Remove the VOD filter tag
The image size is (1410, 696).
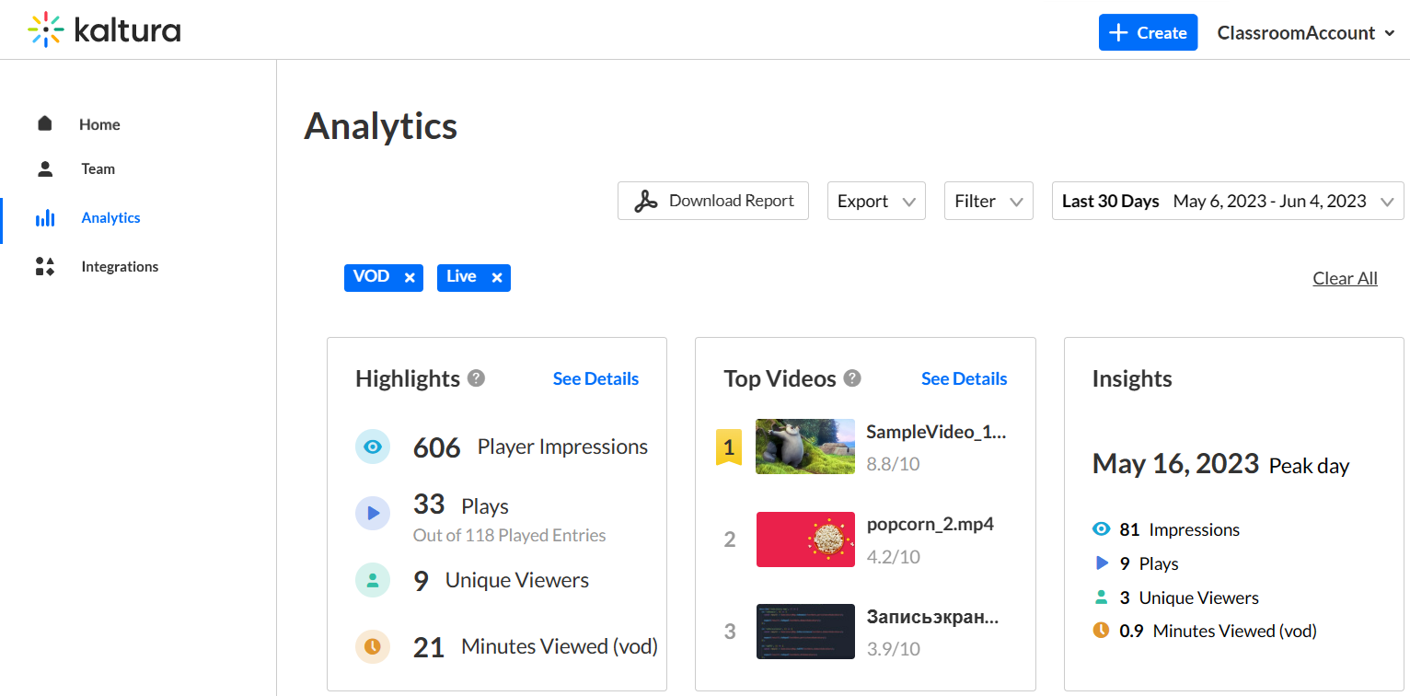[410, 278]
